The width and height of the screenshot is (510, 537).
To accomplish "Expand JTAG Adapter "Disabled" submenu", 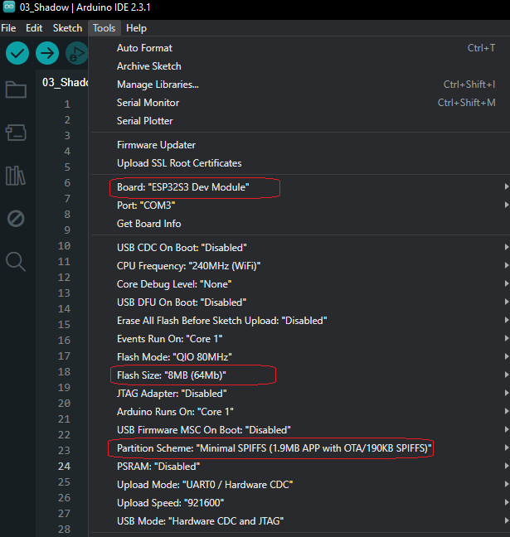I will (x=300, y=394).
